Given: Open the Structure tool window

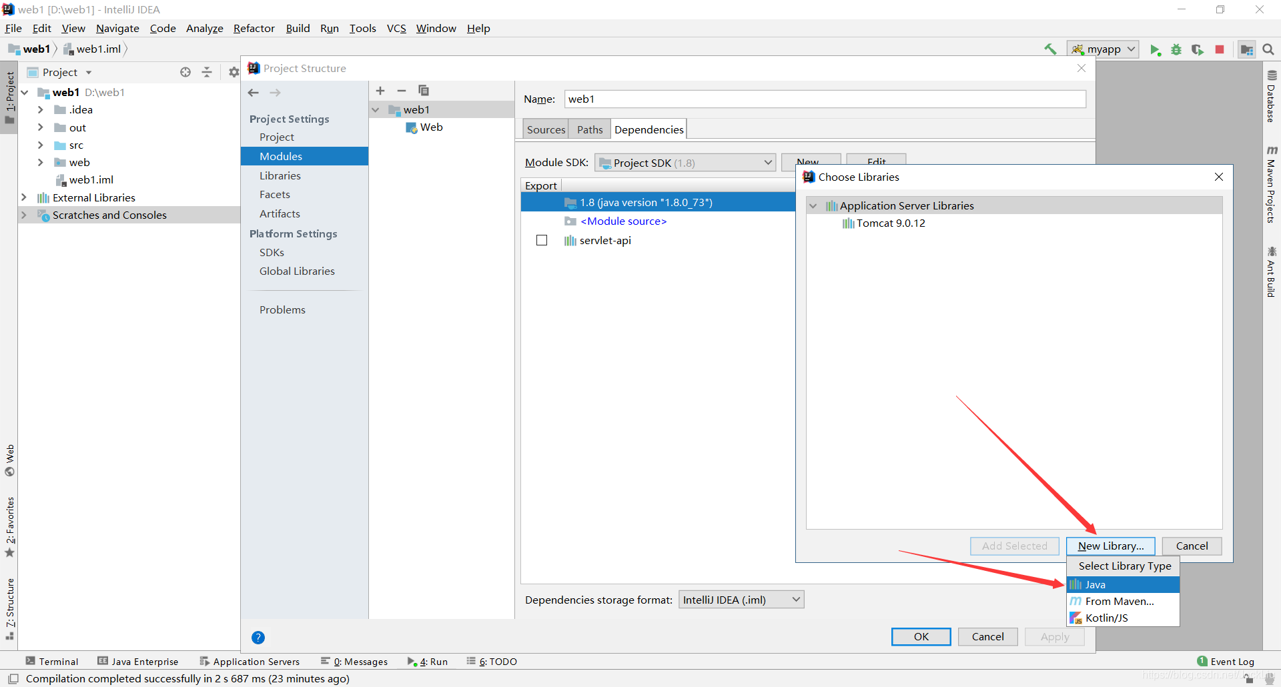Looking at the screenshot, I should point(9,608).
